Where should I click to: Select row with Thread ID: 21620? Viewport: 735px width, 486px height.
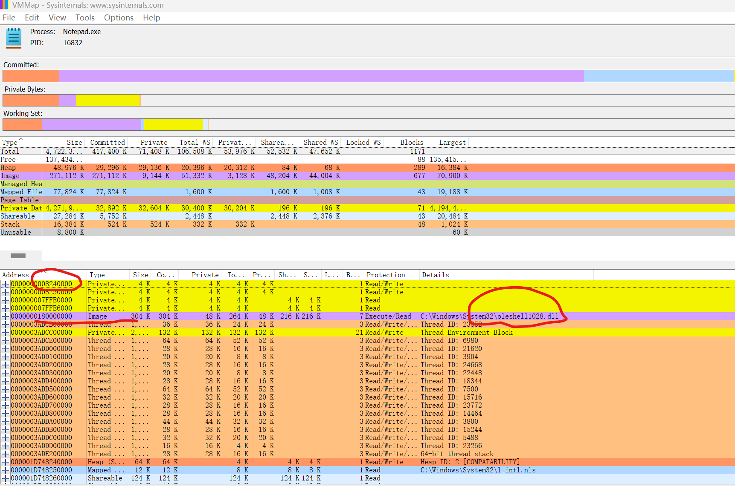(x=367, y=349)
